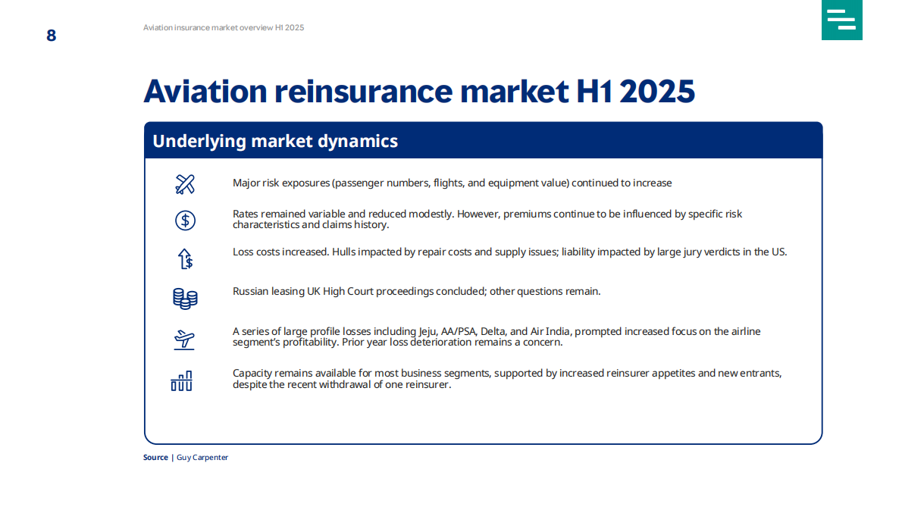Click the bullet about major risk exposures

[x=452, y=183]
